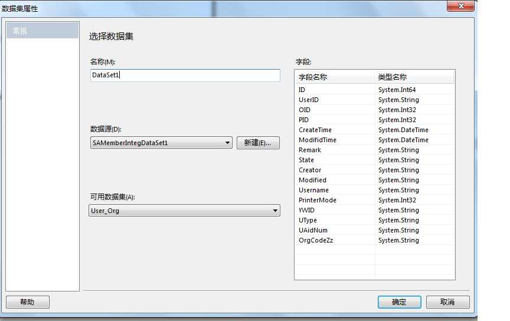The image size is (510, 321).
Task: Click the 名称 input field containing DataSet1
Action: [185, 75]
